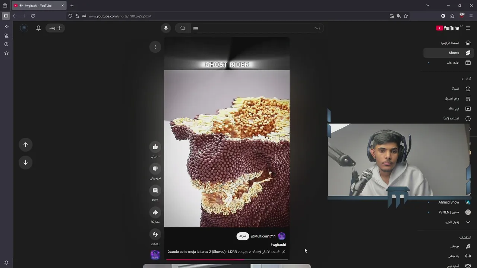
Task: Click the Create (+) button
Action: (x=55, y=28)
